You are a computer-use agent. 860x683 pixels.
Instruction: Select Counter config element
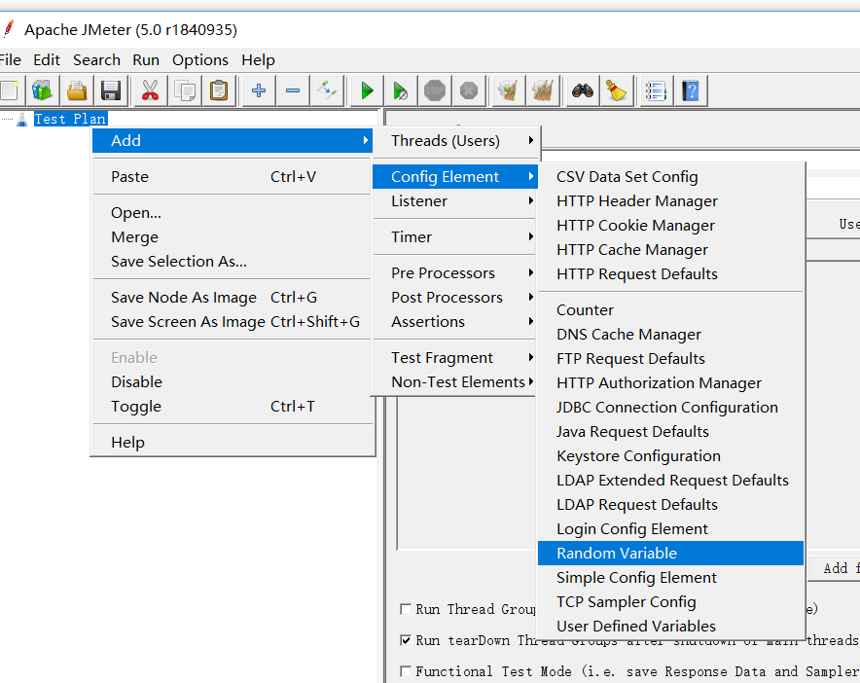coord(670,310)
